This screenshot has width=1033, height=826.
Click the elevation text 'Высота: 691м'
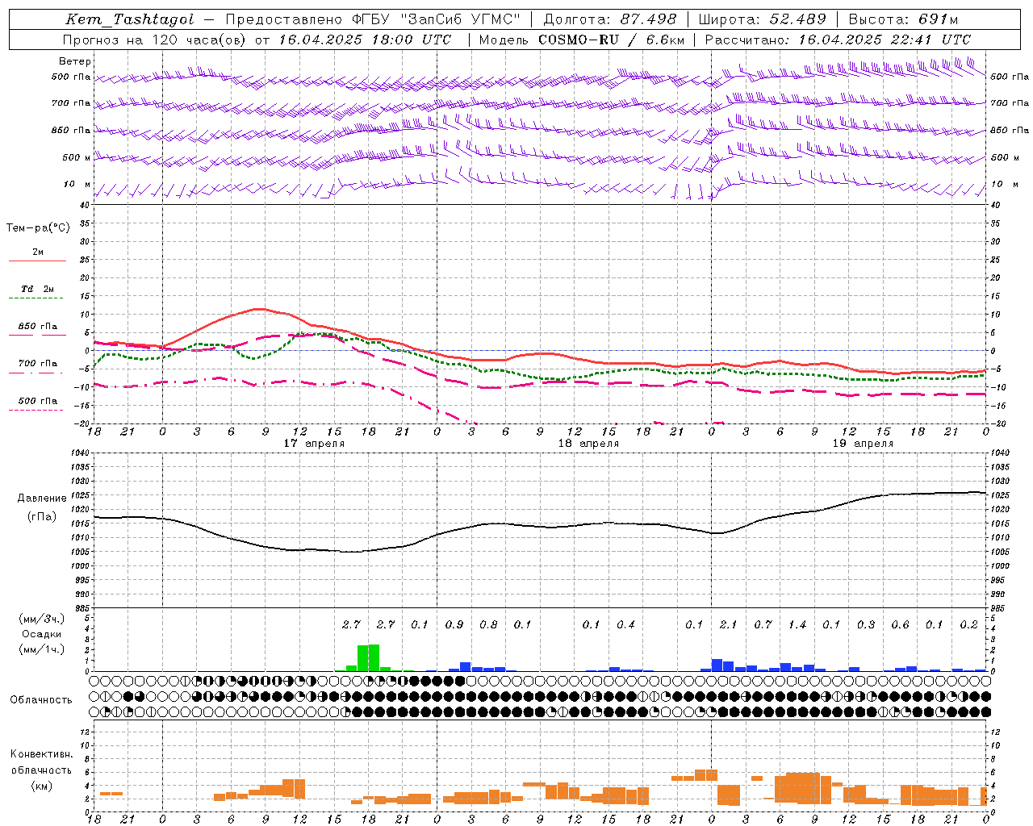tap(903, 19)
